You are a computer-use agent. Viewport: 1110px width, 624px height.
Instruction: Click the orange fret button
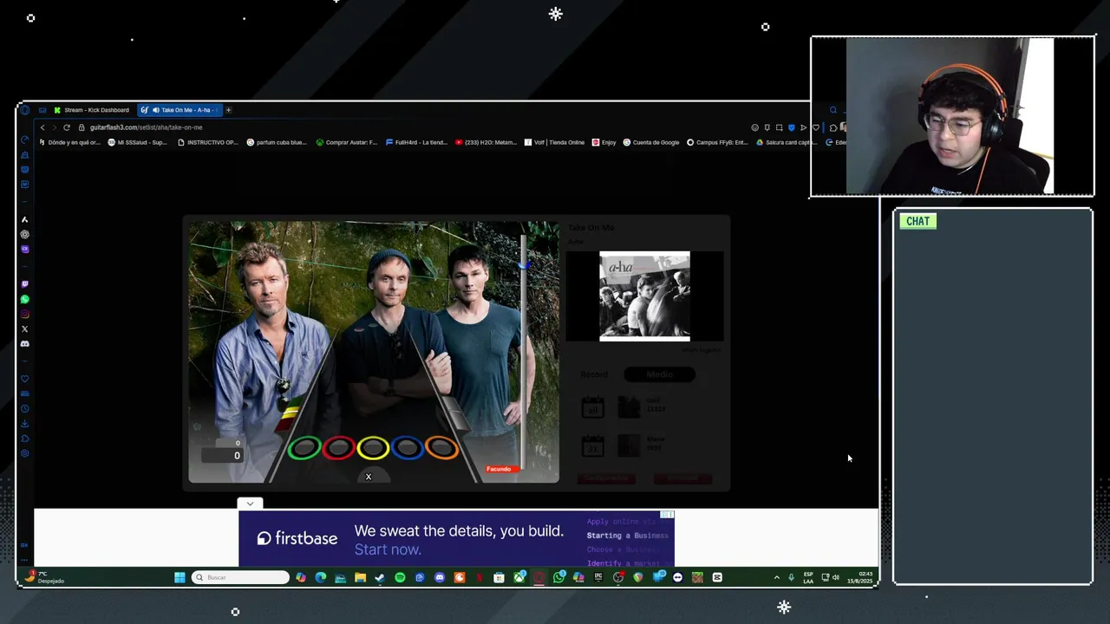(441, 447)
